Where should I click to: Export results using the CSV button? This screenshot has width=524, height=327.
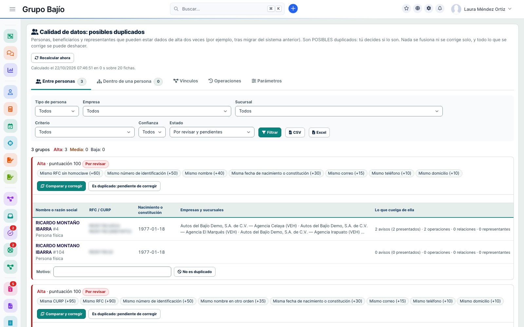295,132
